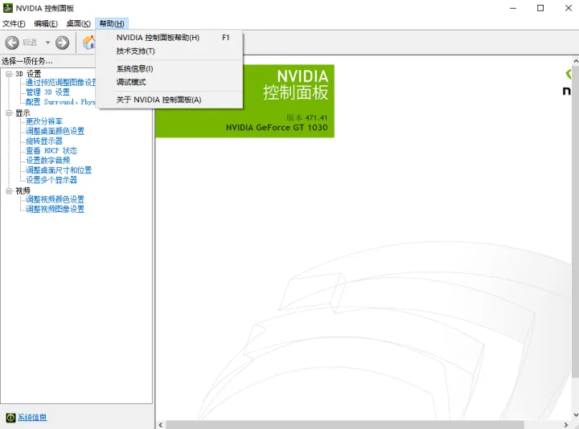Collapse the 显示 tree node

pyautogui.click(x=9, y=113)
